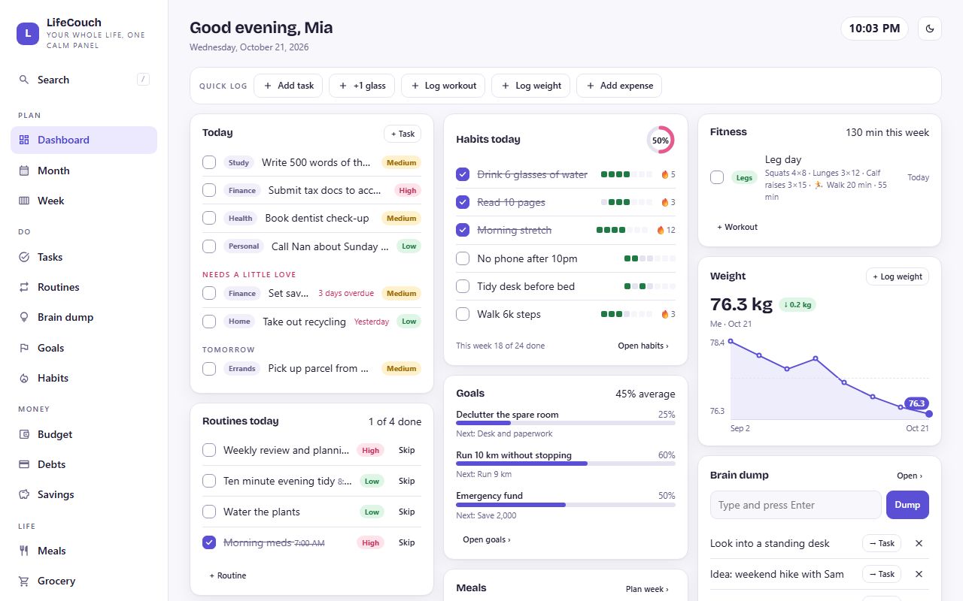The height and width of the screenshot is (601, 963).
Task: Click the Goals flag icon
Action: (x=24, y=348)
